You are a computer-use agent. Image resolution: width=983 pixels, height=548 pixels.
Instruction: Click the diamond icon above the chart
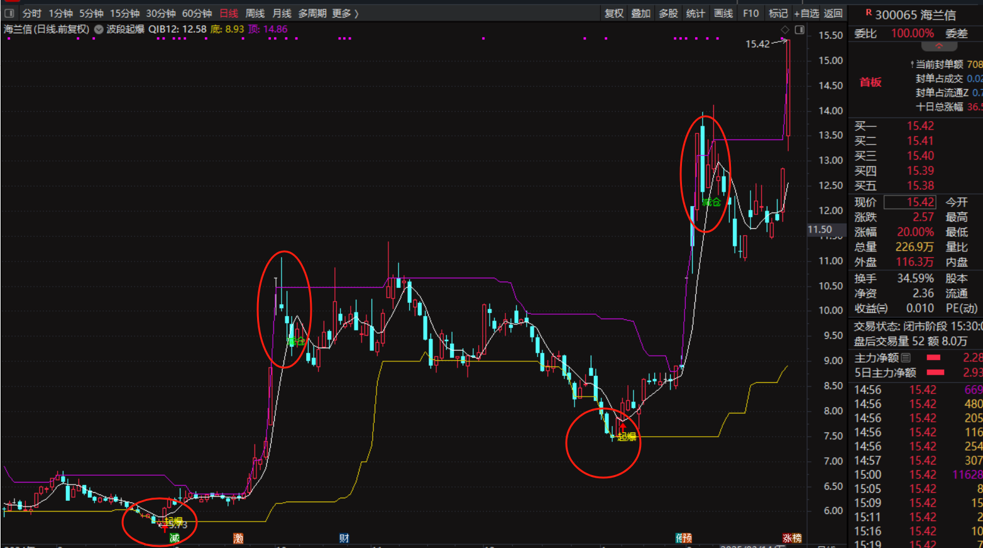tap(785, 30)
